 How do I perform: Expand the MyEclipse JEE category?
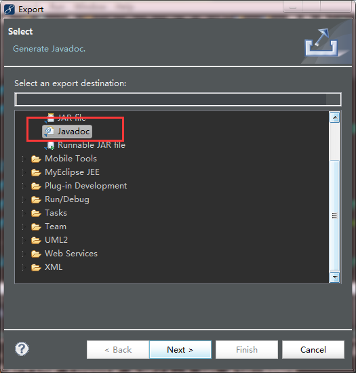24,172
